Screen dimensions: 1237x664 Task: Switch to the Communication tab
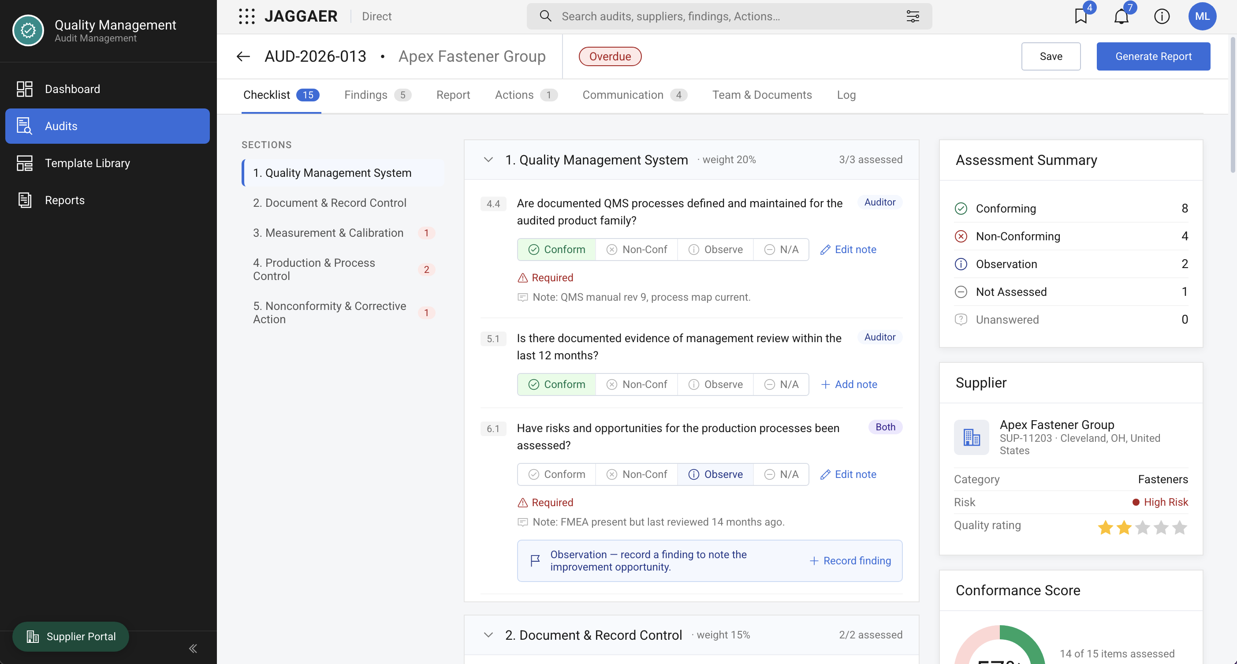[634, 95]
